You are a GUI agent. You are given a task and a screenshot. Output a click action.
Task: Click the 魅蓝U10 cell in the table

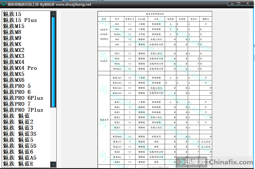(x=117, y=142)
